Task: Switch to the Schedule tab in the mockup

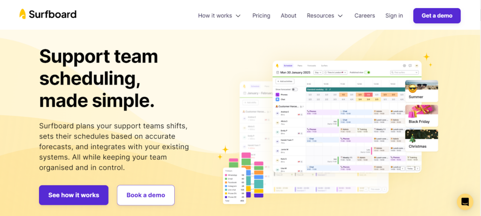Action: pyautogui.click(x=288, y=66)
